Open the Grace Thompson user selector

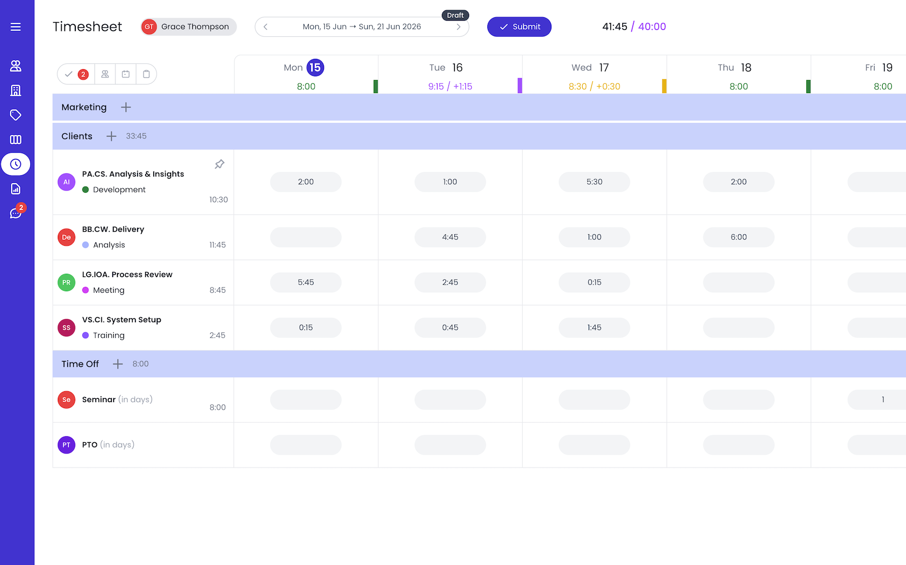188,27
